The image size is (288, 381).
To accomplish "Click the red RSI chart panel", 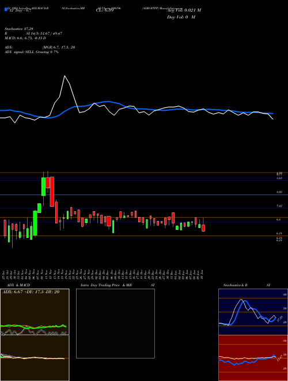I will tap(253, 358).
